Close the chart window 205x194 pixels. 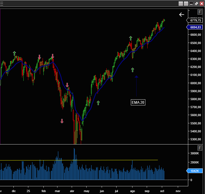coord(201,4)
